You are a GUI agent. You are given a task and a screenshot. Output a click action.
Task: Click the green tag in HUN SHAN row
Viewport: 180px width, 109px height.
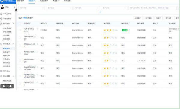(x=124, y=30)
